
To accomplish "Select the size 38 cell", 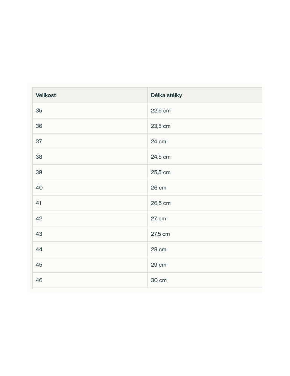I will [39, 157].
